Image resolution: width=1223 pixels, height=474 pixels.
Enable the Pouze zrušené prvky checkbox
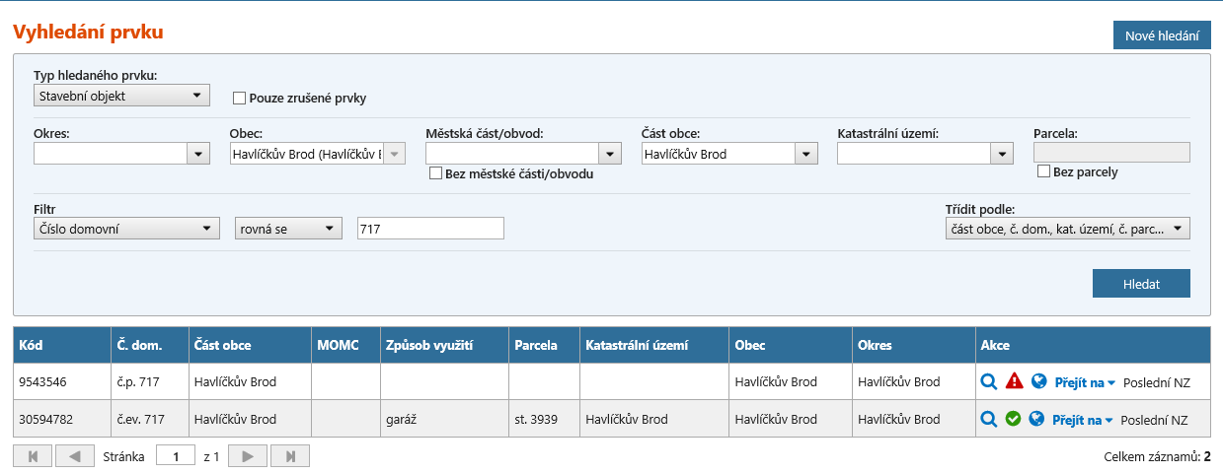(x=239, y=99)
